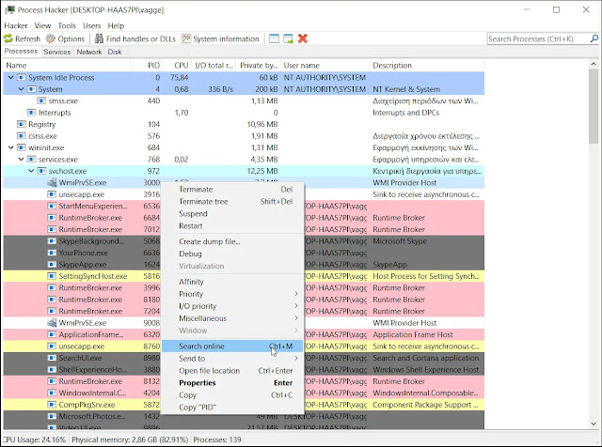The image size is (602, 447).
Task: Sort by the Description column header
Action: (x=426, y=66)
